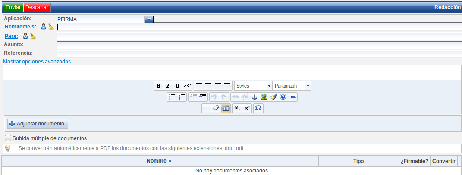Toggle underline formatting in the editor
The width and height of the screenshot is (462, 175).
click(x=177, y=86)
